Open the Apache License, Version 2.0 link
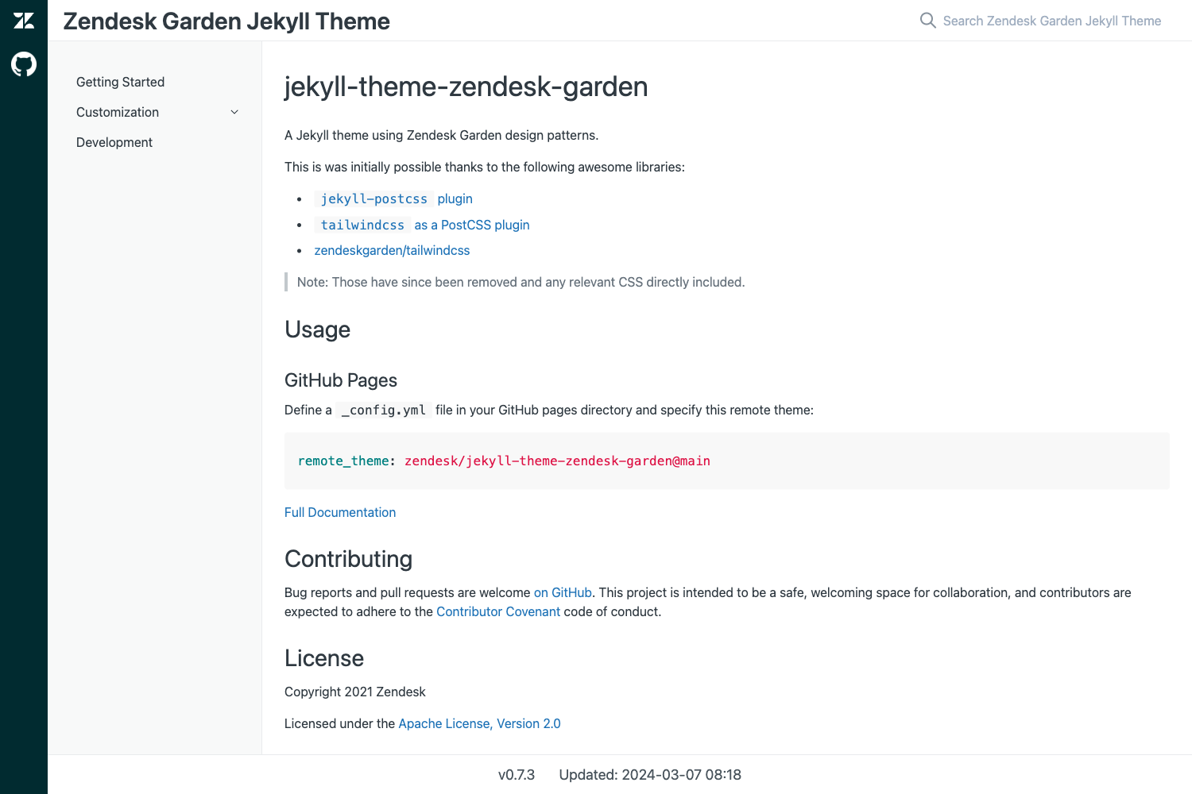The image size is (1192, 794). click(x=479, y=723)
